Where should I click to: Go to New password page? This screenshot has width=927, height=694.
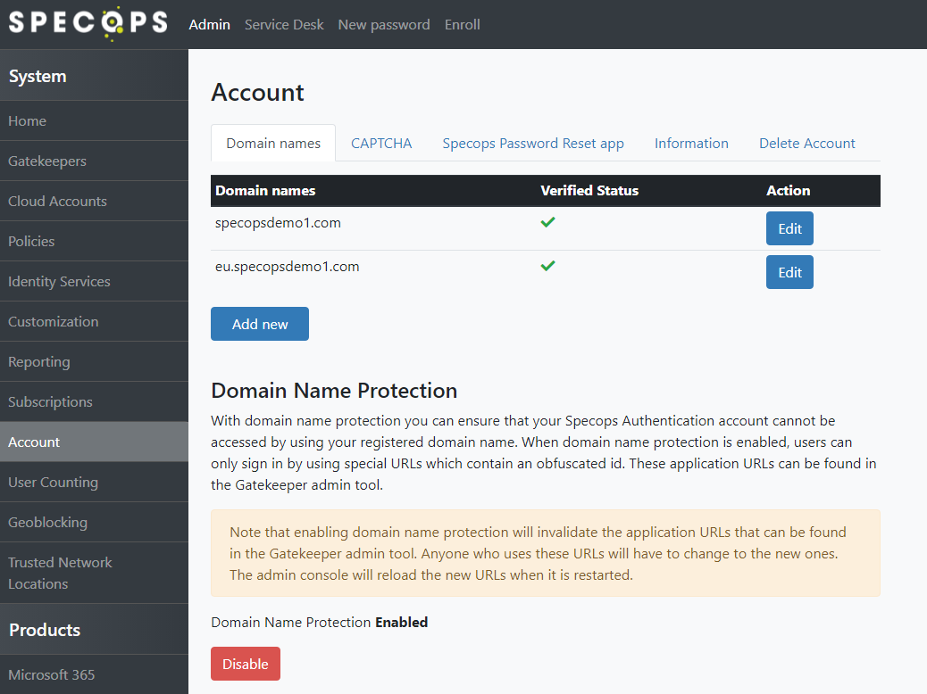point(384,25)
